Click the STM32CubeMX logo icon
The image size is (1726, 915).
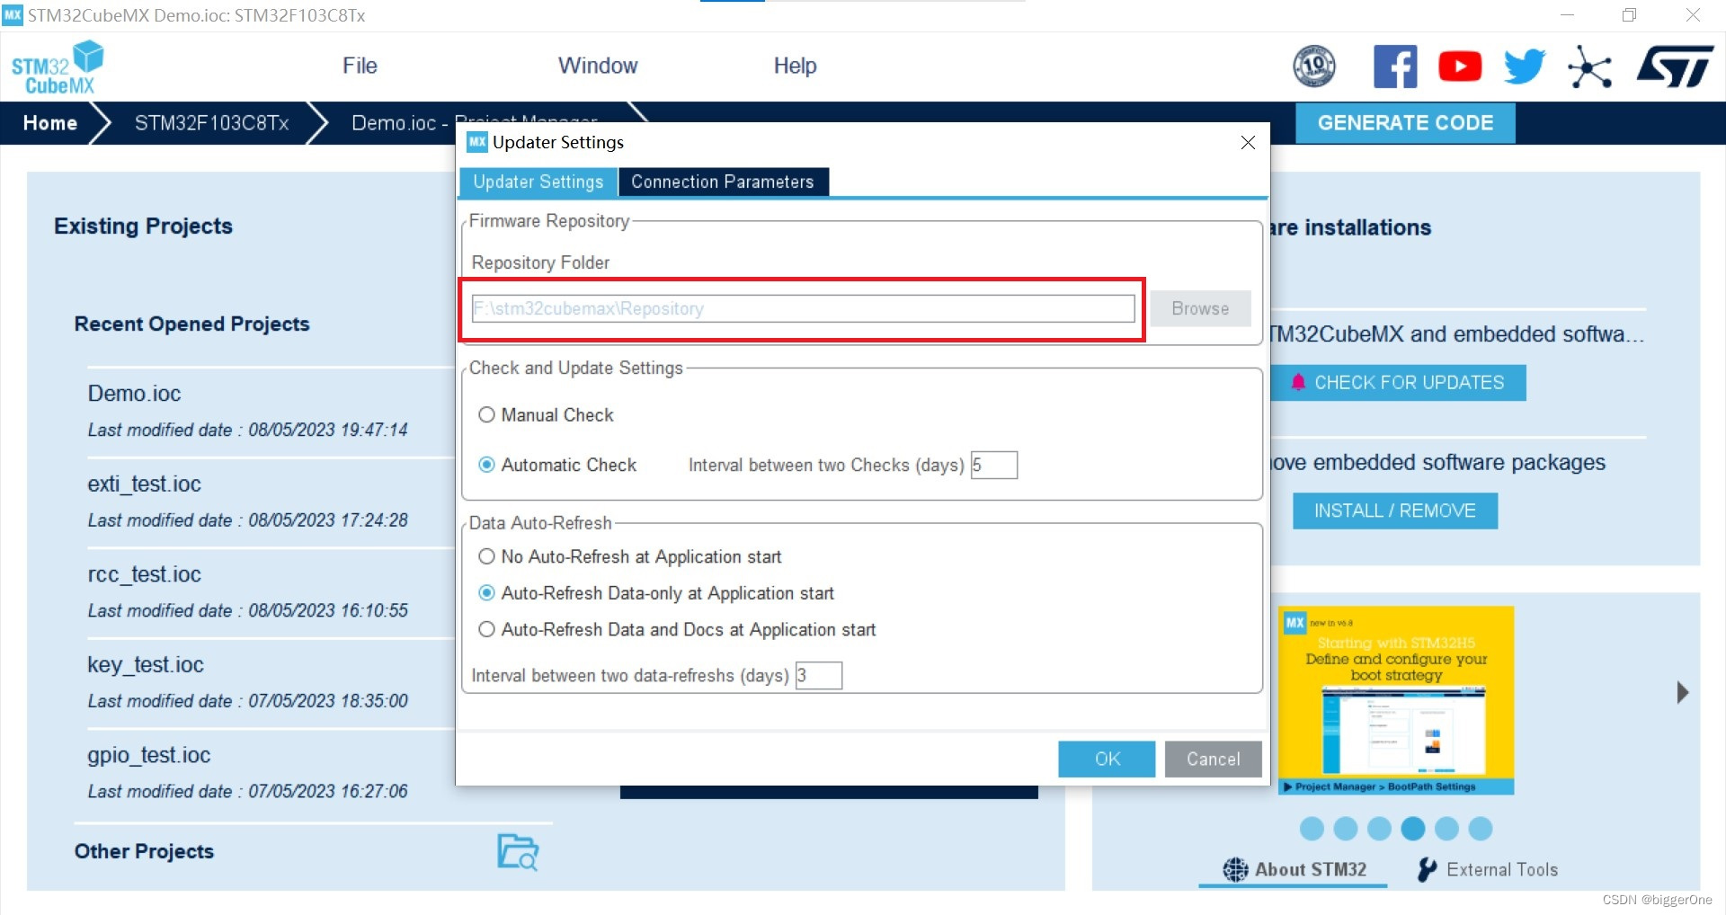[x=58, y=67]
